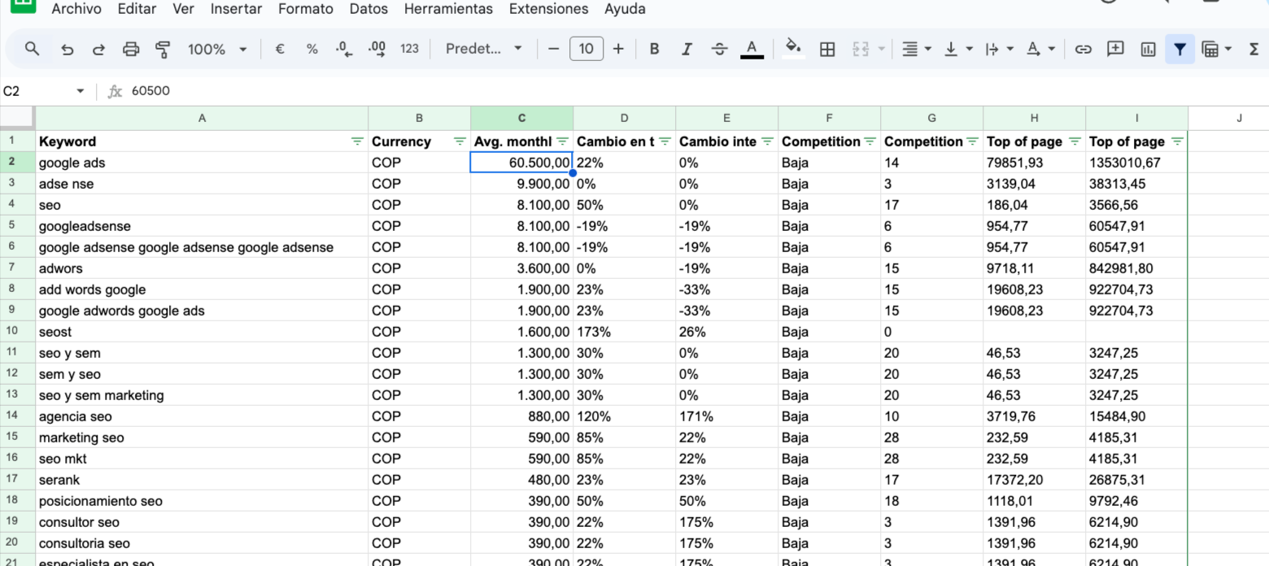Toggle the active filter funnel button

click(x=1180, y=49)
